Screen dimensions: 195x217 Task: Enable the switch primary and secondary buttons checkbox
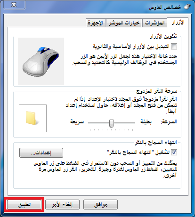(174, 47)
